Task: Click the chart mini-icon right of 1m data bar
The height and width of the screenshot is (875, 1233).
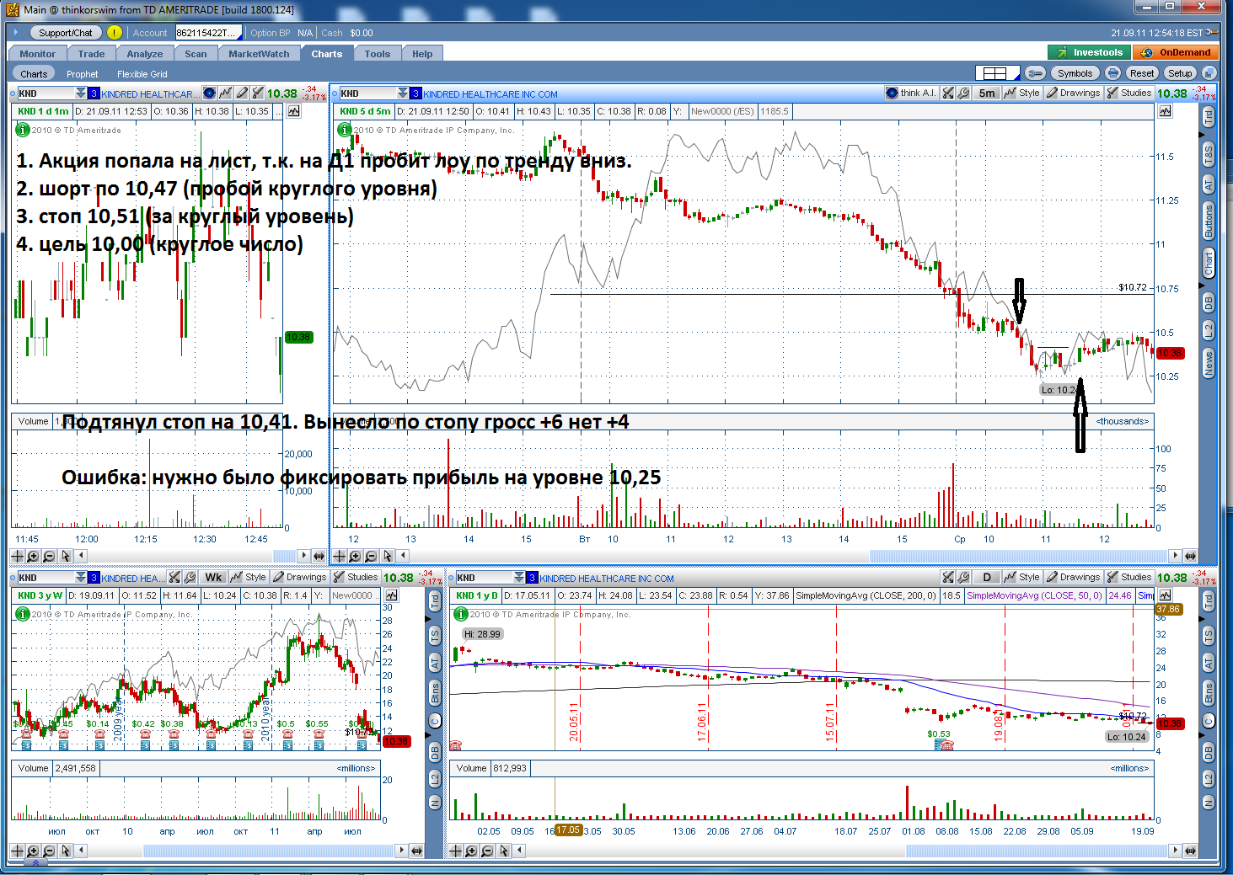Action: pyautogui.click(x=293, y=111)
